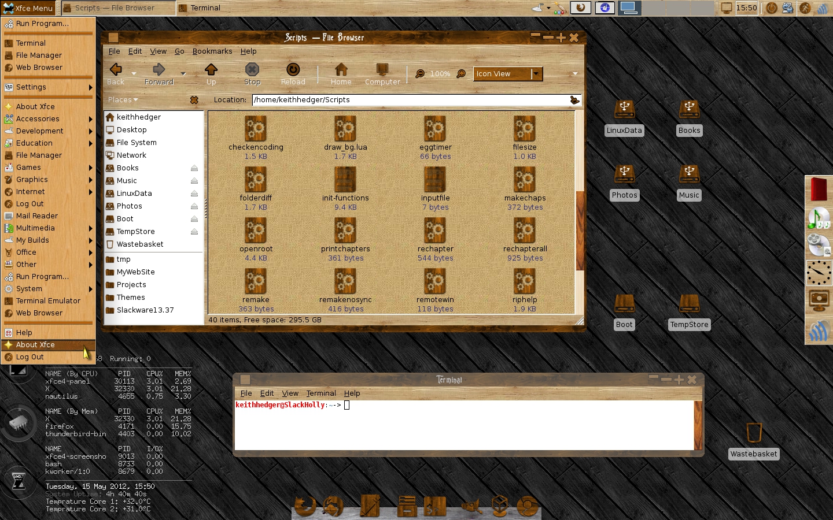Eject the Books volume in Places

[x=194, y=168]
